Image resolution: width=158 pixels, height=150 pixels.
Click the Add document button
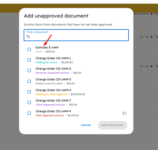click(x=112, y=125)
